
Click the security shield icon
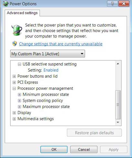(15, 44)
